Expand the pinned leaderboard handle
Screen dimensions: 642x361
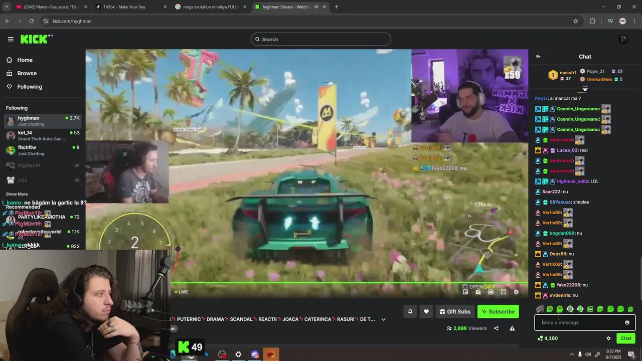(585, 89)
